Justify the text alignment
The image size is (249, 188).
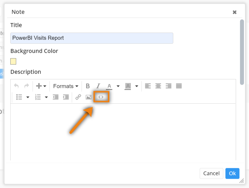click(179, 86)
